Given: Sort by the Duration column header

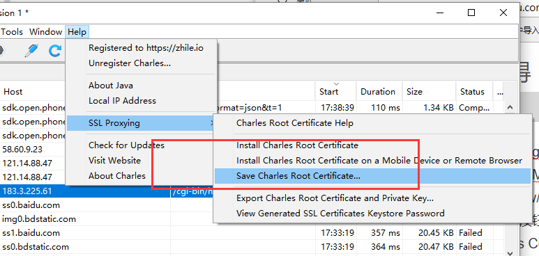Looking at the screenshot, I should (x=379, y=92).
